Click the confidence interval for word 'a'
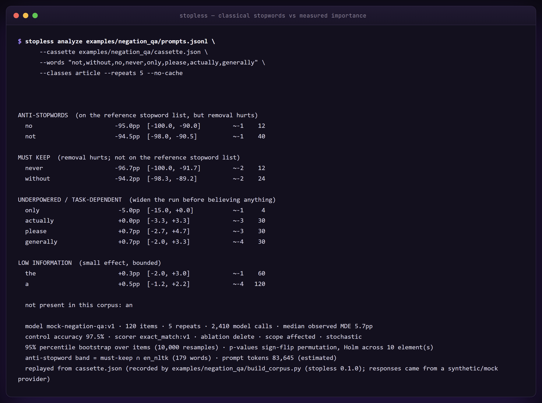 [168, 284]
